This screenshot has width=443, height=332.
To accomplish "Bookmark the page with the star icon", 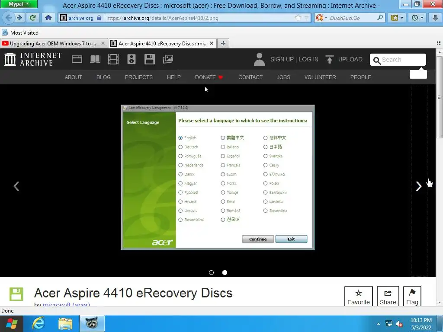I will [x=298, y=18].
